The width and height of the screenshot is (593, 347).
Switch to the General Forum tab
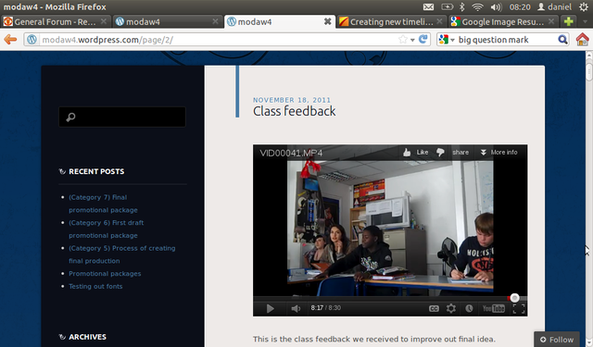point(56,22)
